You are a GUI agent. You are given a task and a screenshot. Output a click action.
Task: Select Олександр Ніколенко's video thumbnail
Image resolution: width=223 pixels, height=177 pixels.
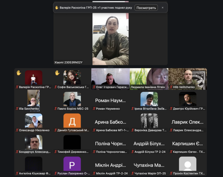pyautogui.click(x=34, y=121)
